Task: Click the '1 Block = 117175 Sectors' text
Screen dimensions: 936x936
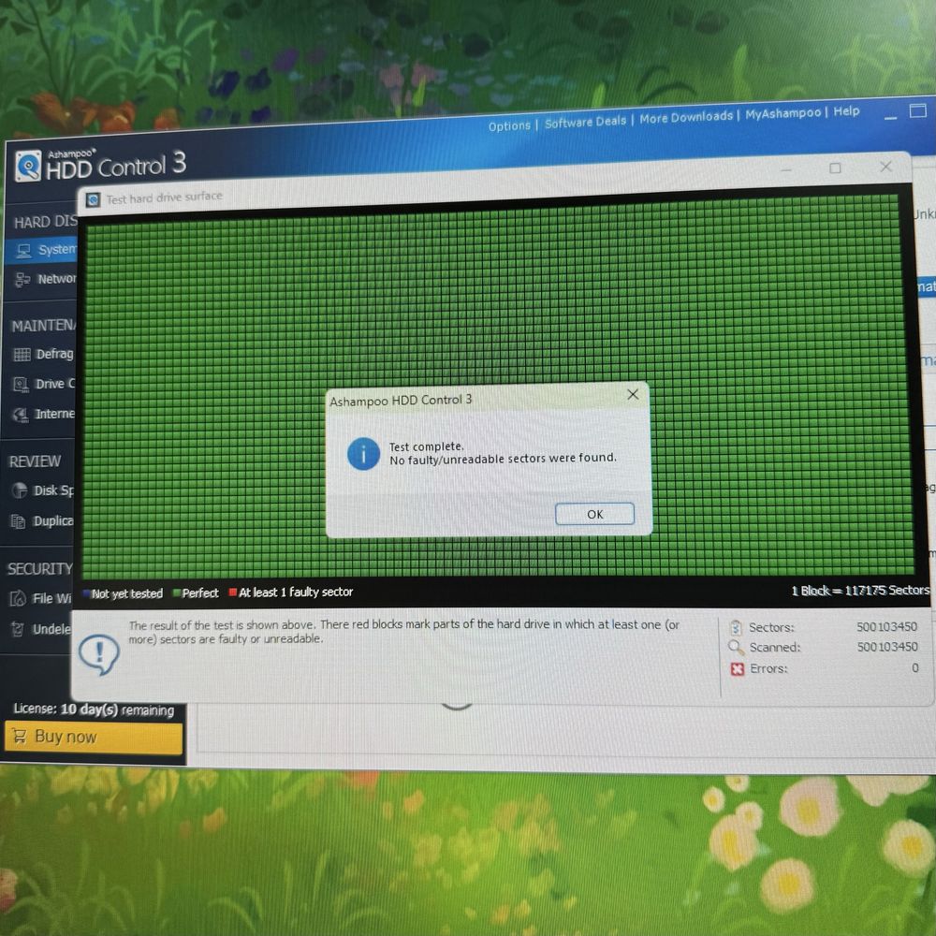Action: pos(860,591)
